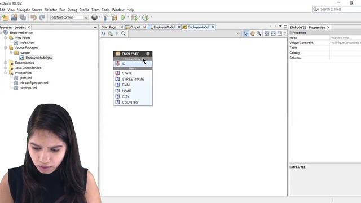Switch to the Output tab
The image size is (361, 203).
coord(135,27)
